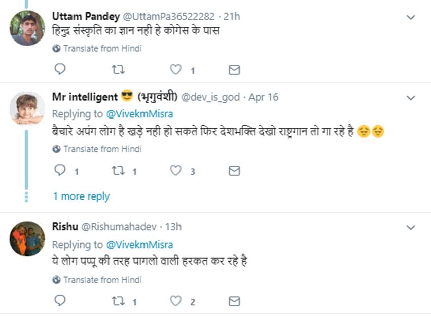Share Mr intelligent's tweet by message icon

tap(234, 171)
